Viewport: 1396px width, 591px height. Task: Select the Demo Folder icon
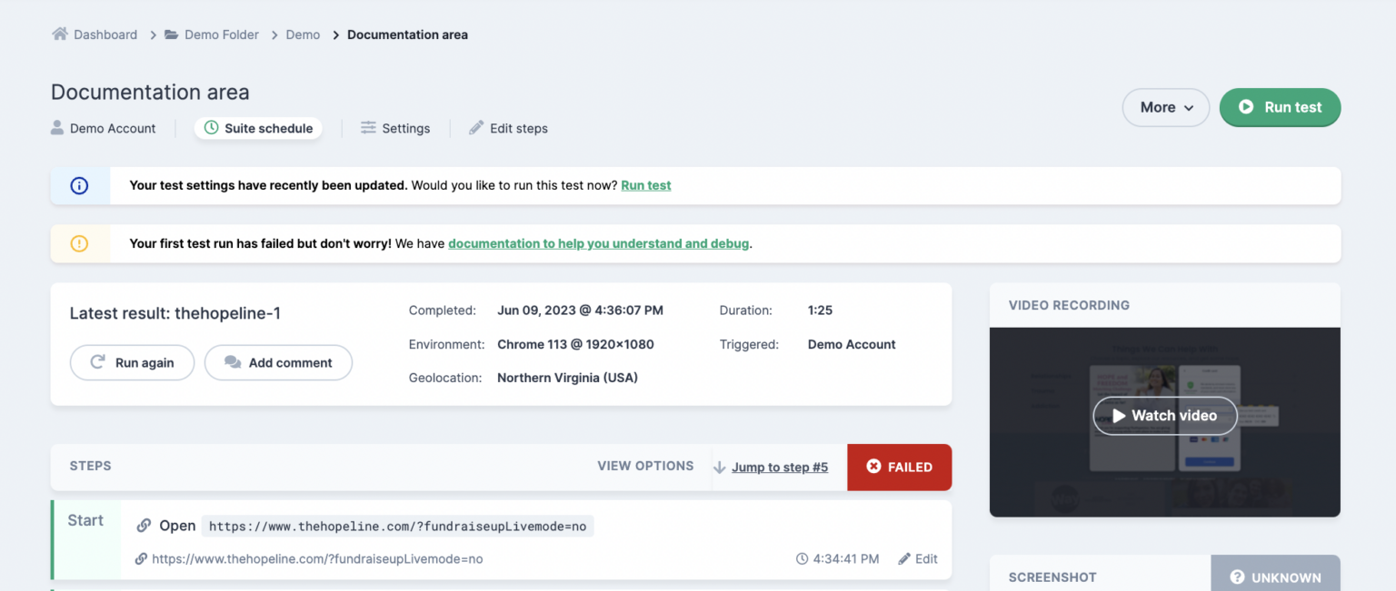pos(169,34)
